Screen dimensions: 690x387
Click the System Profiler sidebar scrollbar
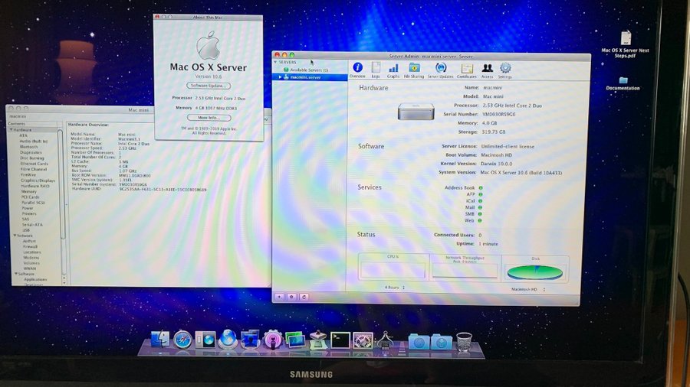coord(61,184)
